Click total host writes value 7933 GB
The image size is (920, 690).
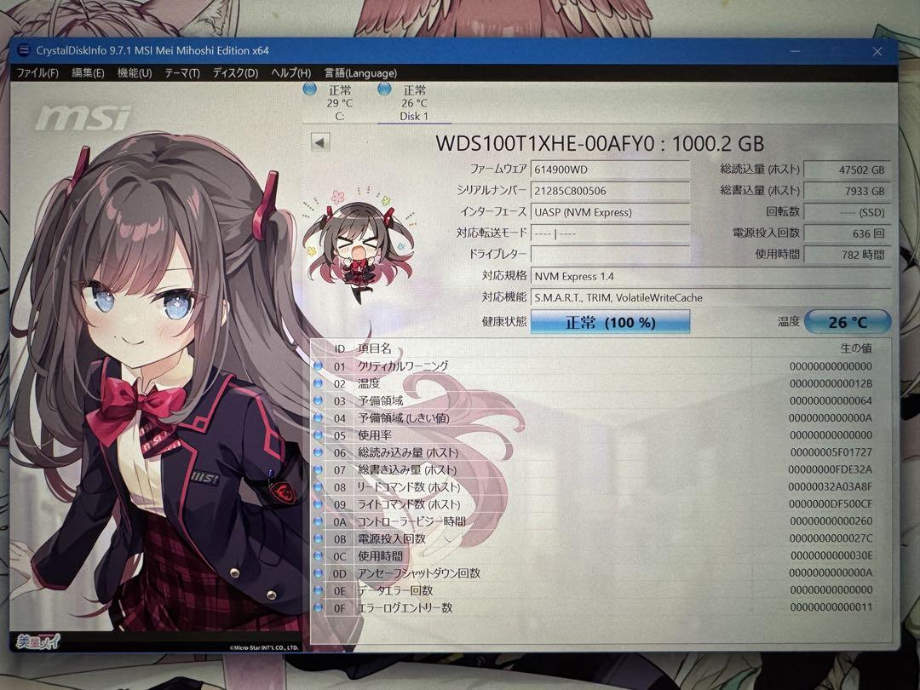click(x=848, y=191)
